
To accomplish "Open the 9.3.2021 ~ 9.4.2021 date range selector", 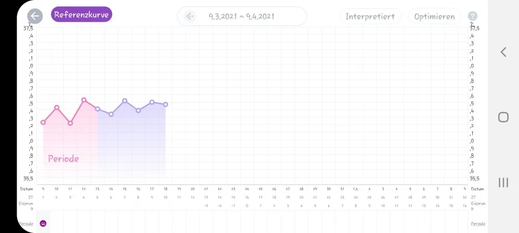I will point(242,16).
